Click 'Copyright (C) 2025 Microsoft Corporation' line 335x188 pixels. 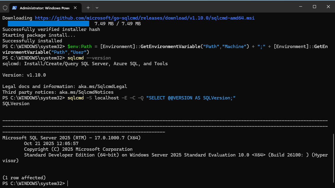click(78, 149)
